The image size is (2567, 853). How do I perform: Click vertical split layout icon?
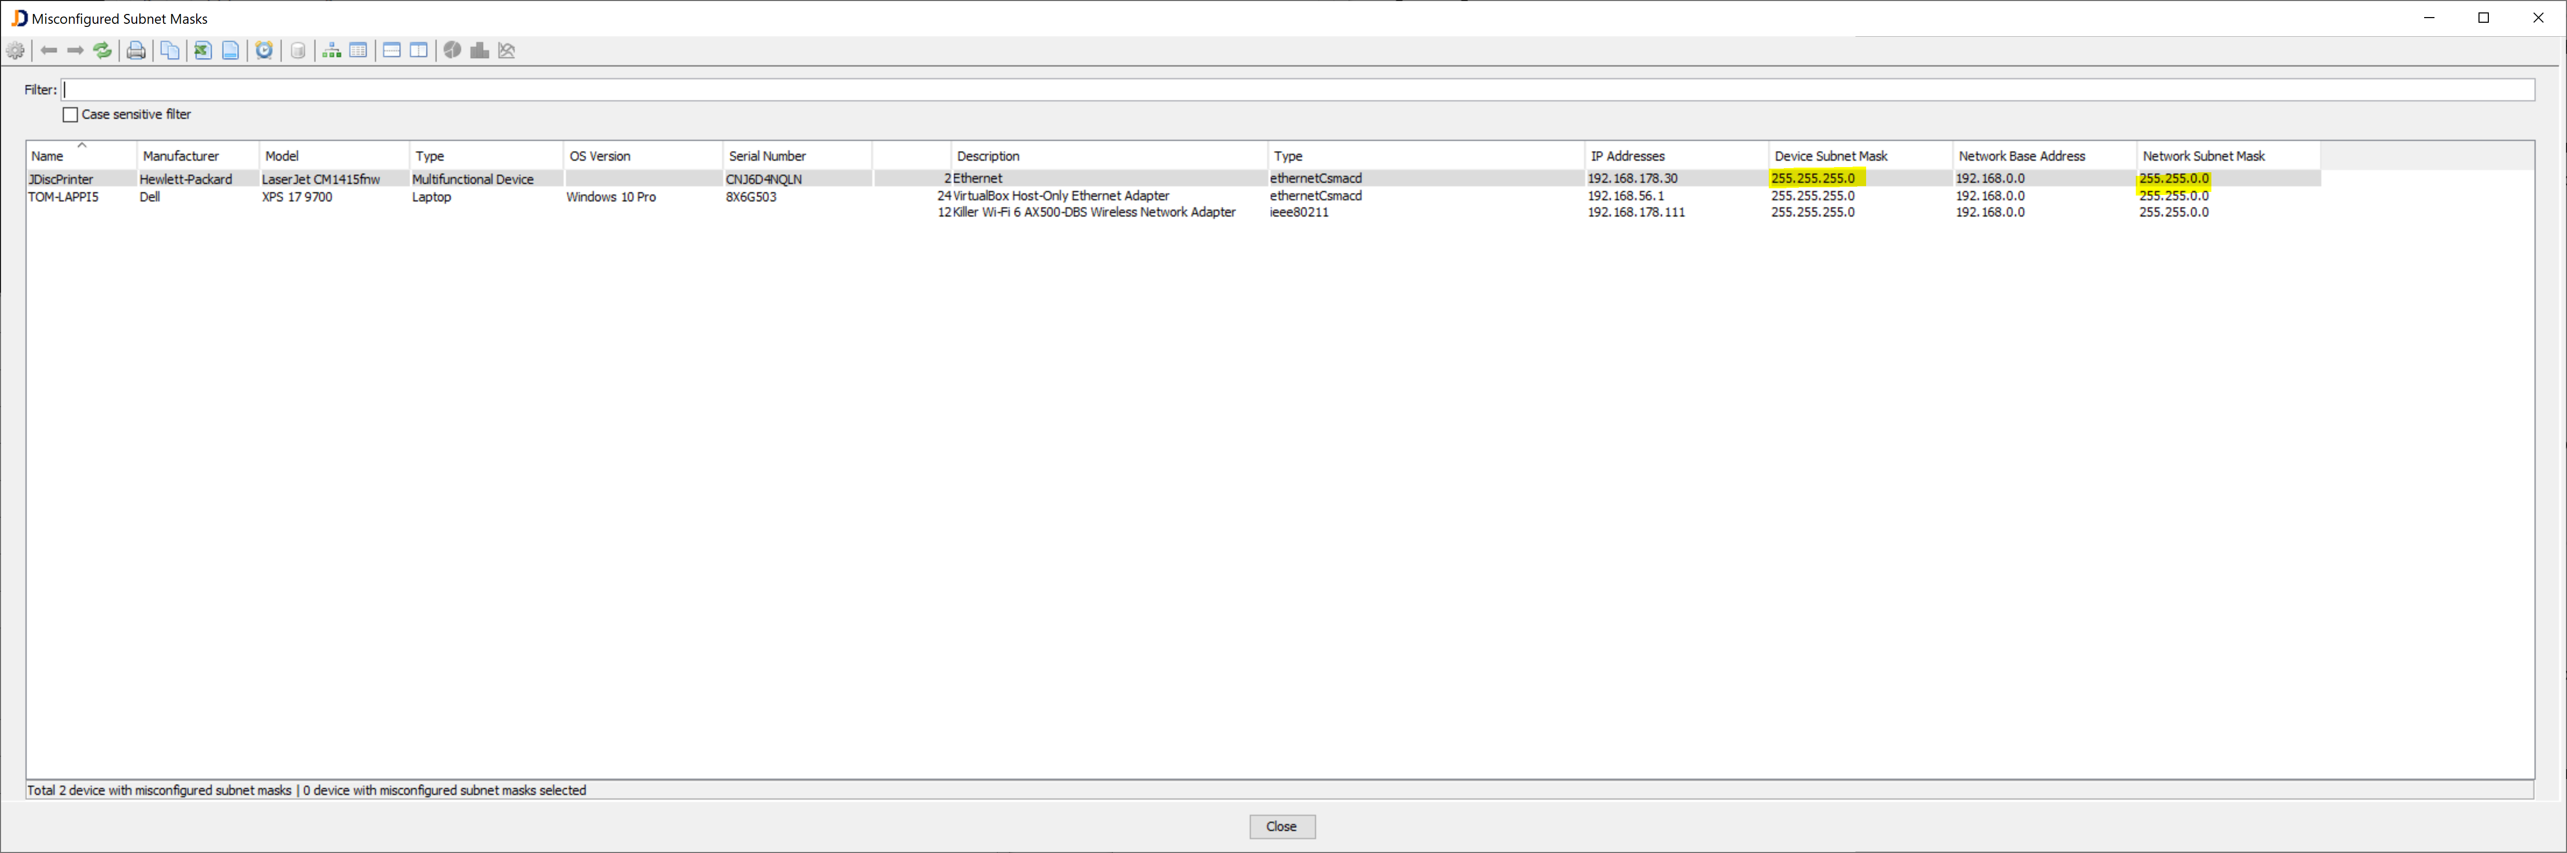[x=419, y=50]
